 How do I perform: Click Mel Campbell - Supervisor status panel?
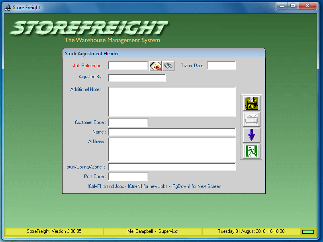153,231
